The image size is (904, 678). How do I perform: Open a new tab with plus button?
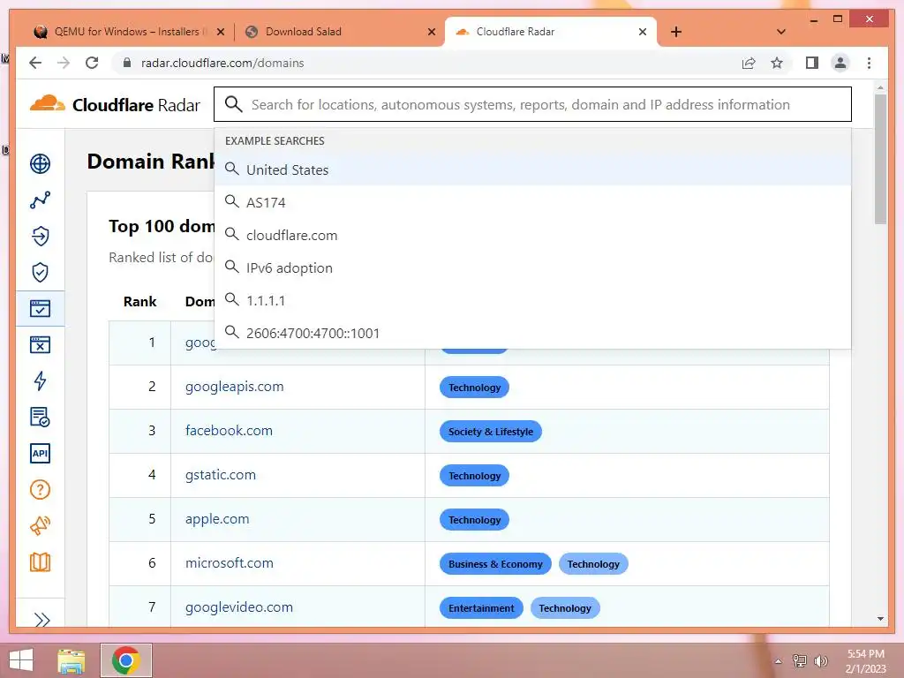pos(676,32)
